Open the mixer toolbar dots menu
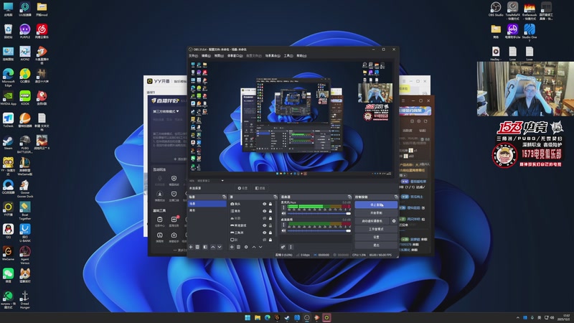The image size is (574, 323). [x=291, y=247]
